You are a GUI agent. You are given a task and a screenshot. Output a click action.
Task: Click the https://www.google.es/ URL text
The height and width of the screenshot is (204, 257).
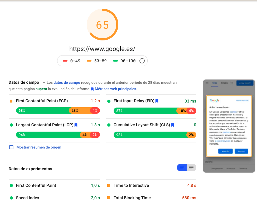click(102, 49)
